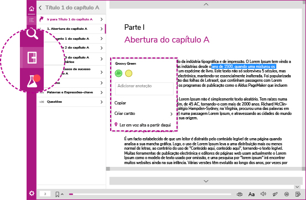Open bookmark list with the small up chevron
Viewport: 306px width, 200px height.
click(63, 194)
